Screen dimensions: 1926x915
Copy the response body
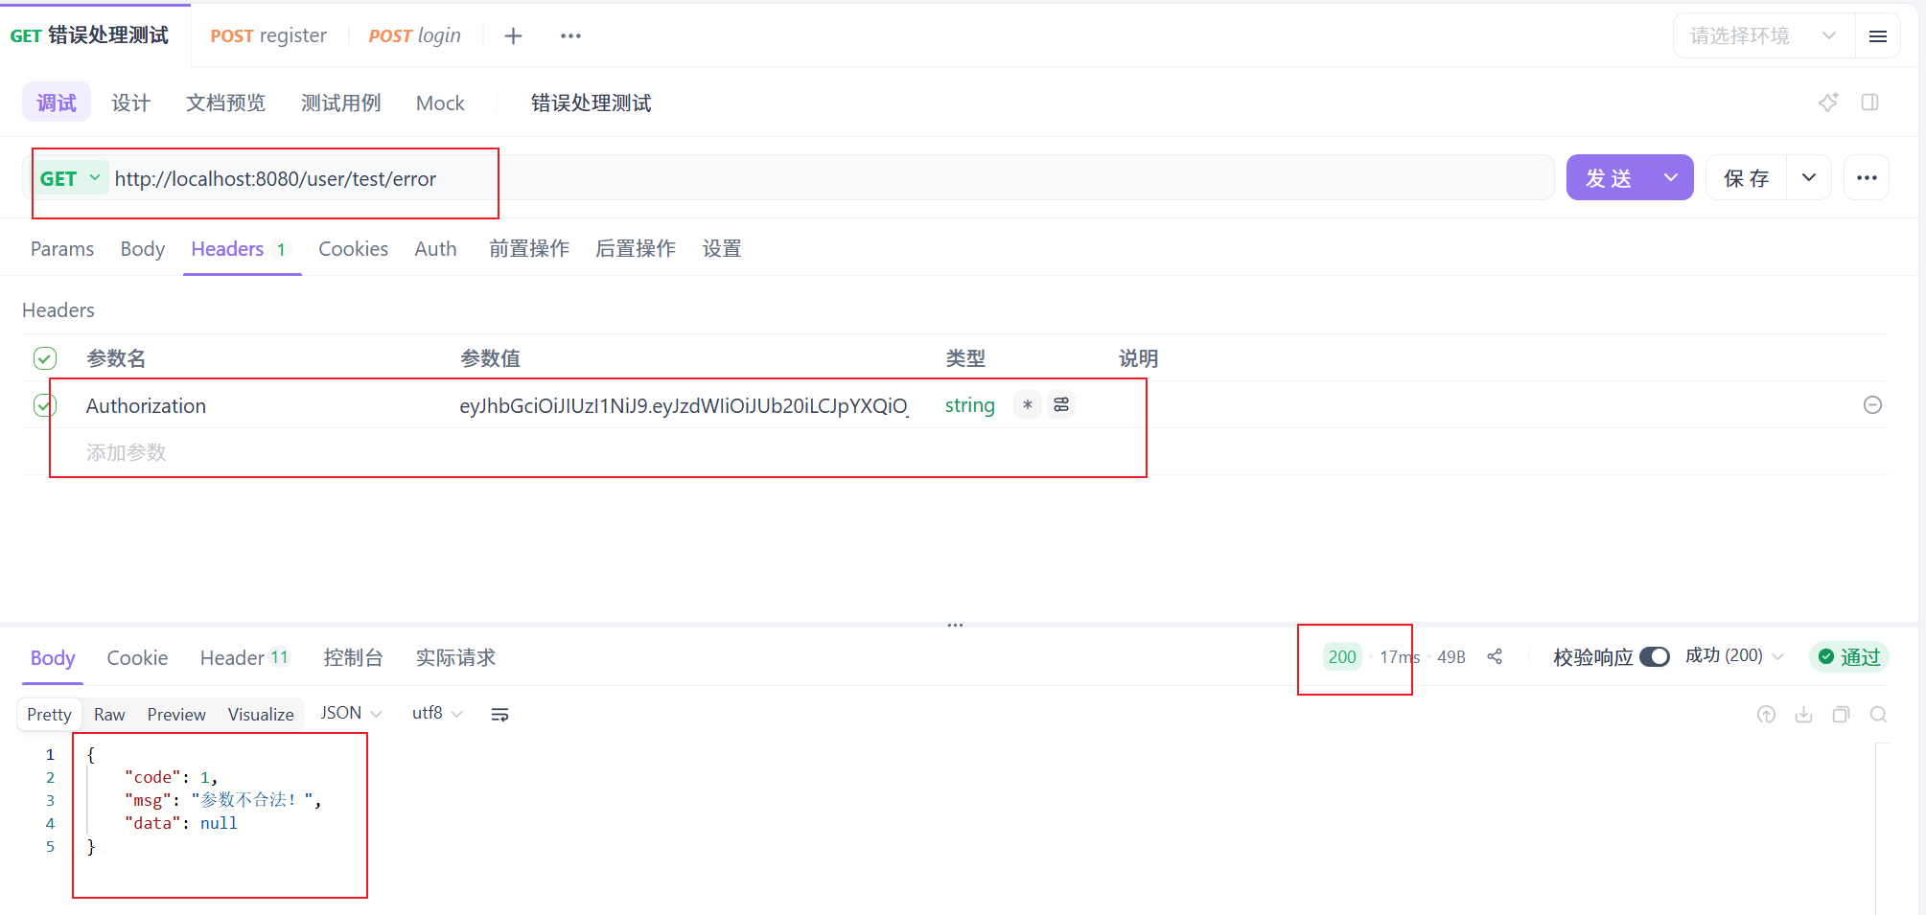pos(1841,715)
